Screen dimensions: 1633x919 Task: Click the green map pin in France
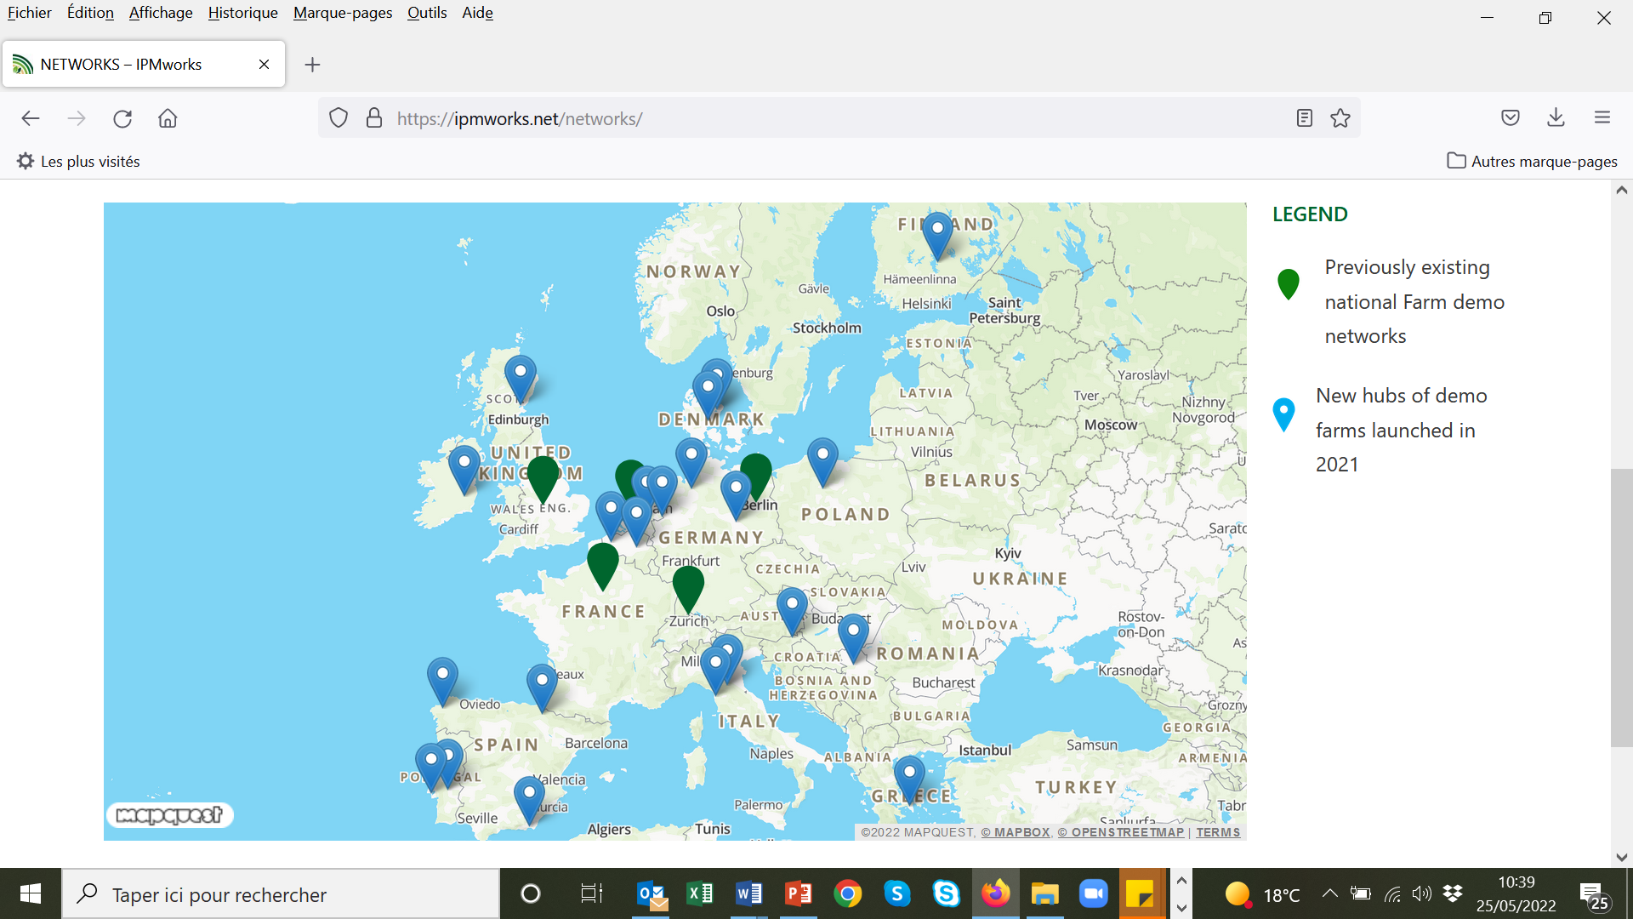(603, 562)
